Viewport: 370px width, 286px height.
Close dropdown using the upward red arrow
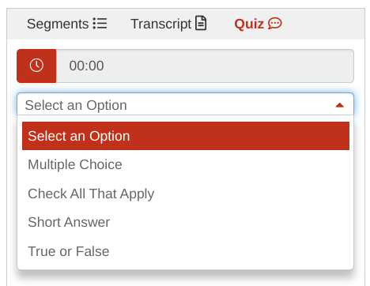click(340, 105)
